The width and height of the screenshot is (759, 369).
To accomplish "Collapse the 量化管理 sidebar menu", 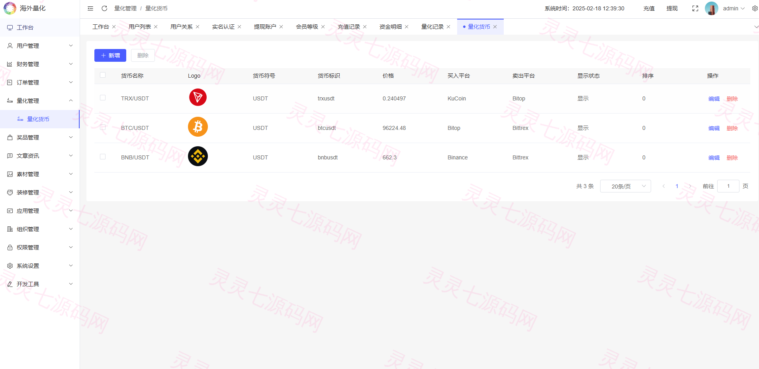I will coord(40,101).
